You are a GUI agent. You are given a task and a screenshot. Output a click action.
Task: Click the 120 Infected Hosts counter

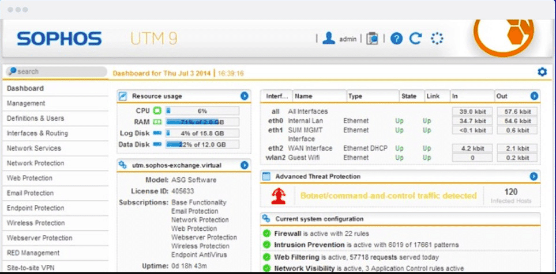511,196
